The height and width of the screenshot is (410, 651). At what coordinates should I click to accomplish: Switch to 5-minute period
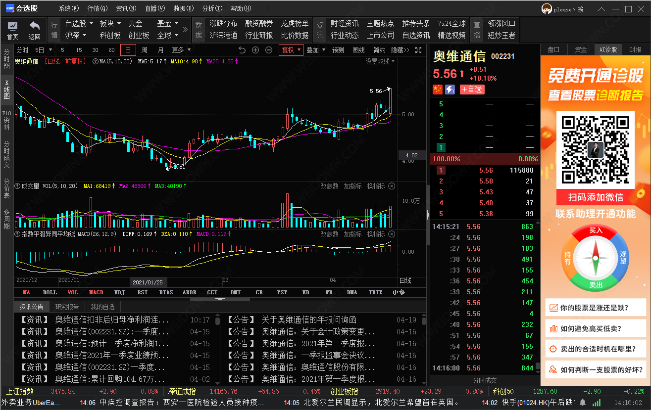62,50
